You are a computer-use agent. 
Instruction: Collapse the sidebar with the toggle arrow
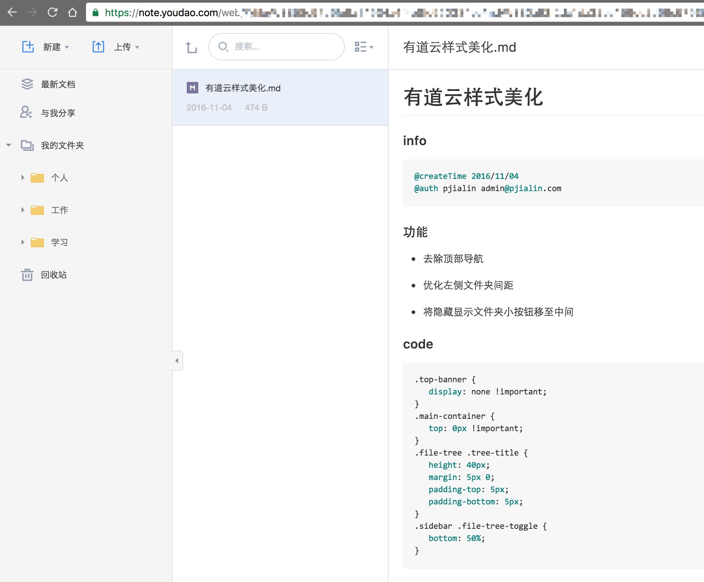[x=177, y=360]
